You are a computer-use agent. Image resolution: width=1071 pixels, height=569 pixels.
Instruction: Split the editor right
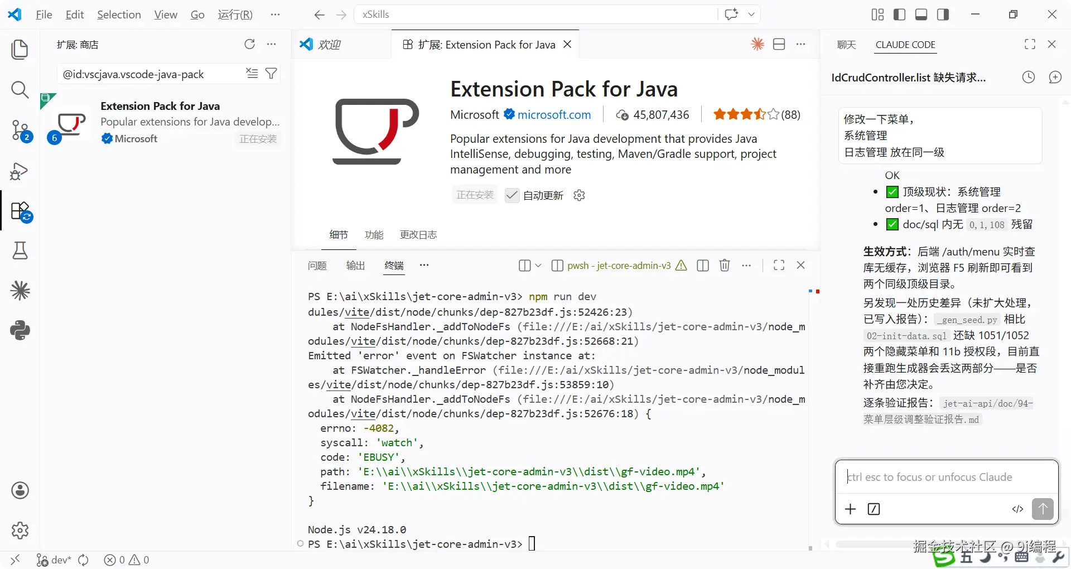pyautogui.click(x=779, y=44)
